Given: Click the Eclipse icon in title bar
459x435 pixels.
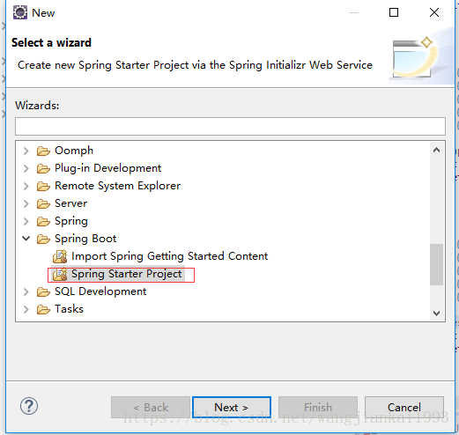Looking at the screenshot, I should [20, 12].
